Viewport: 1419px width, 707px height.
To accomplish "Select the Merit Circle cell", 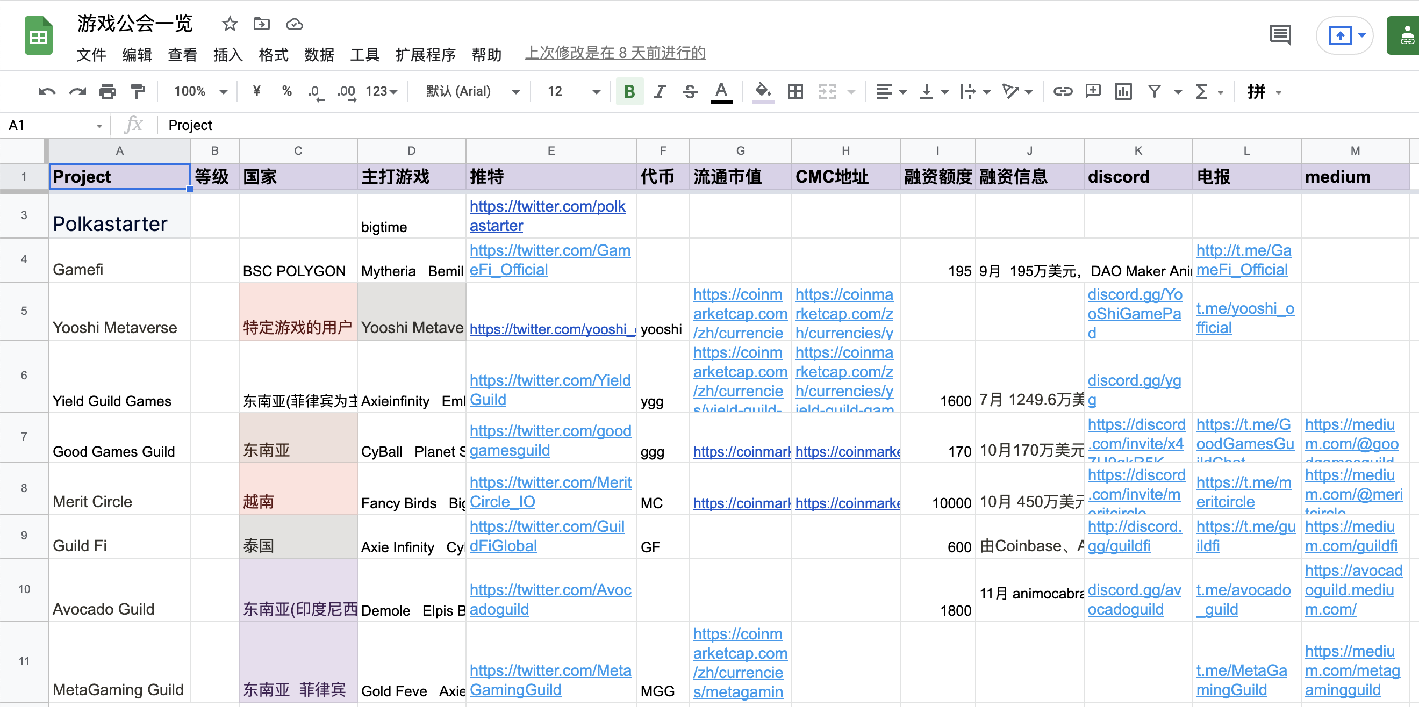I will (119, 488).
